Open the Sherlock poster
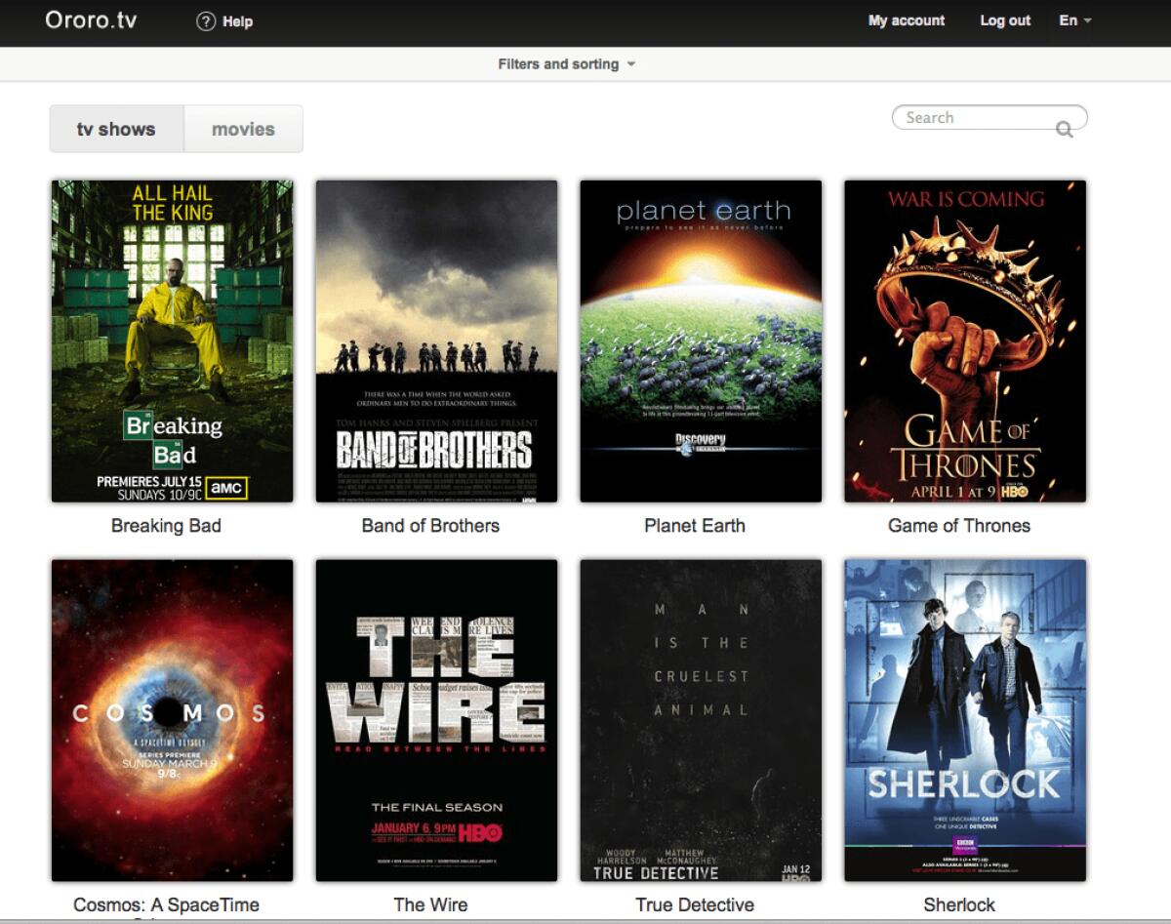 tap(963, 722)
